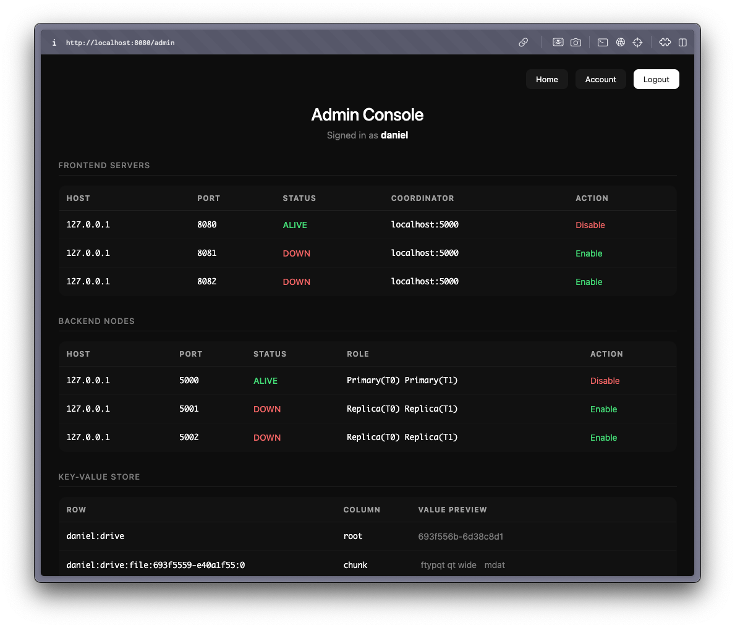Open the terminal console icon
Image resolution: width=735 pixels, height=628 pixels.
pos(602,42)
